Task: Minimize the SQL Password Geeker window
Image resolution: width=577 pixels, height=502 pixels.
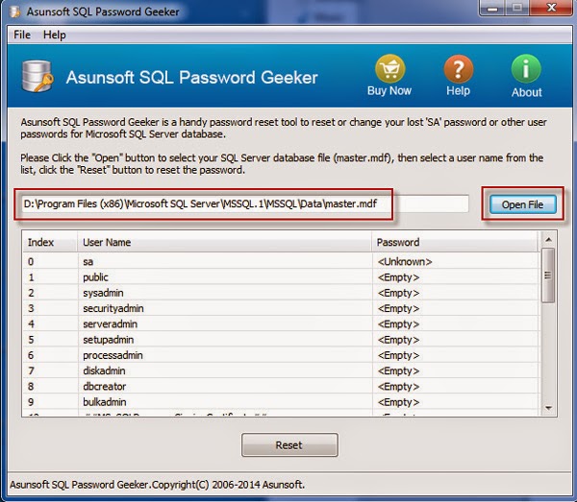Action: coord(492,8)
